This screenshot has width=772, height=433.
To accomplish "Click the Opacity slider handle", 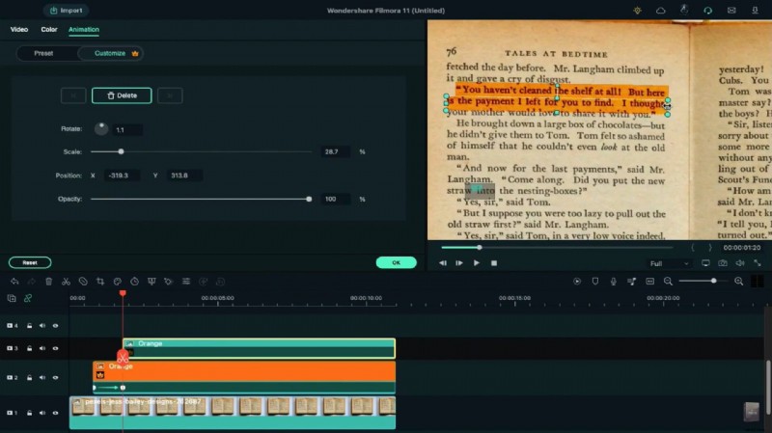I will tap(309, 199).
